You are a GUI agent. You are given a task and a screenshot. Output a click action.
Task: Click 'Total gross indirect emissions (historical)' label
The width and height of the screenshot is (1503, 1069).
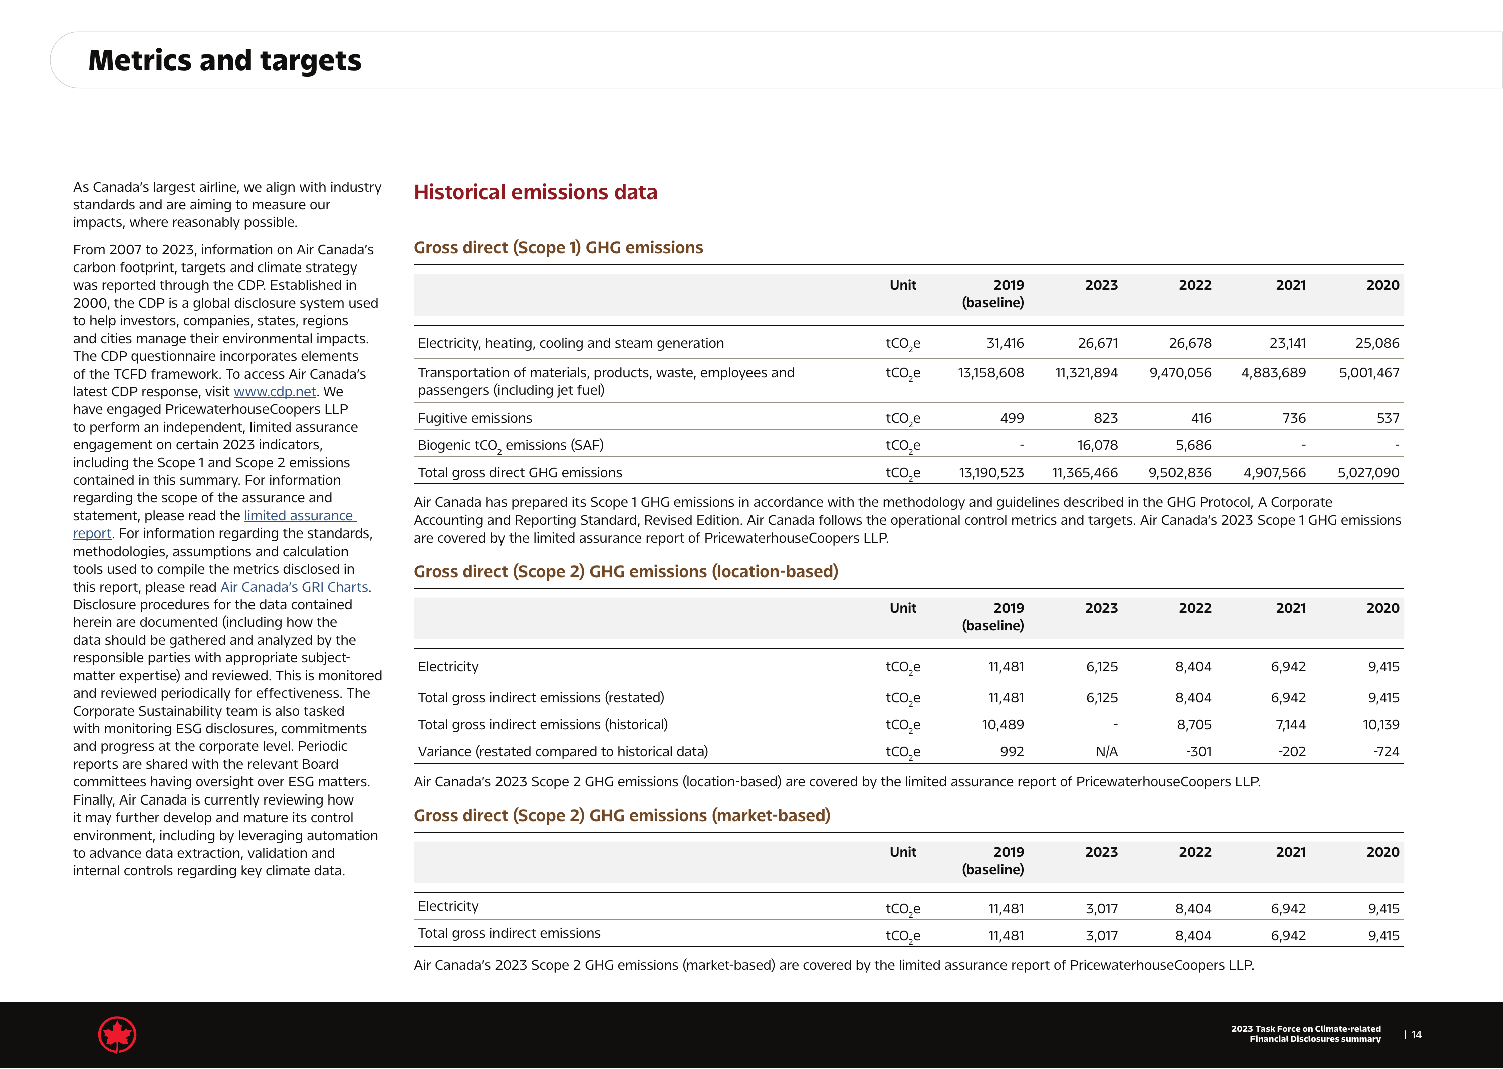click(543, 725)
